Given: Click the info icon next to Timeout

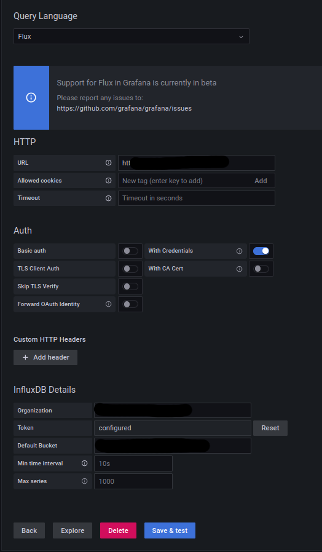Looking at the screenshot, I should 108,198.
